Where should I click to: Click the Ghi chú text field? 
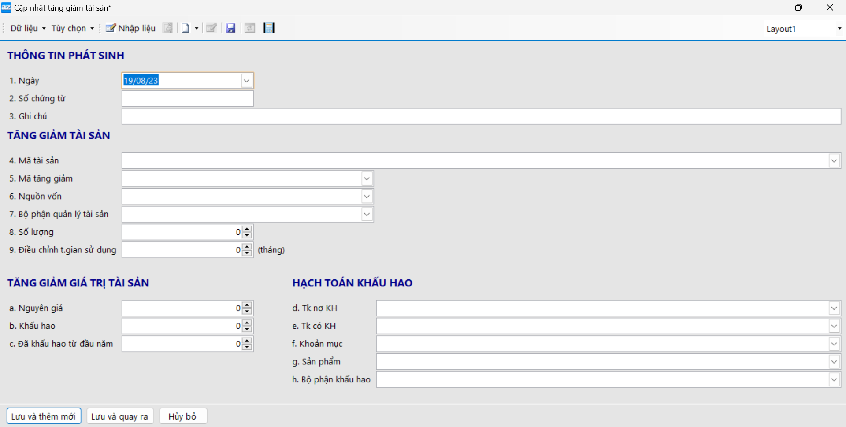point(480,116)
